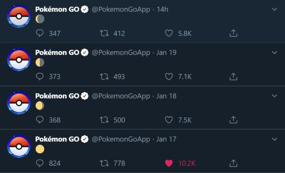Like the 14h tweet with 5.8K likes
This screenshot has width=285, height=173.
[169, 33]
